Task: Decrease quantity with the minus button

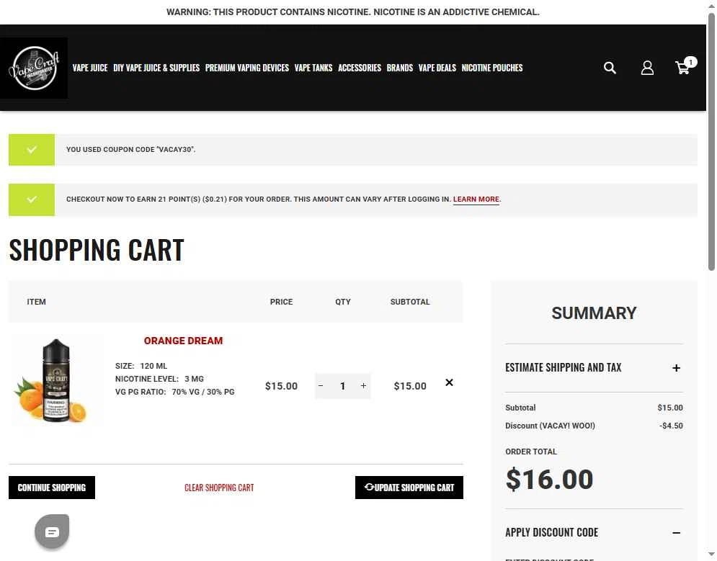Action: pos(321,386)
